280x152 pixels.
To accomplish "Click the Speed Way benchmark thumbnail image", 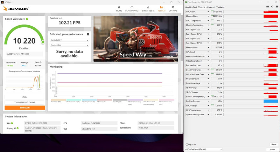I will tap(135, 39).
